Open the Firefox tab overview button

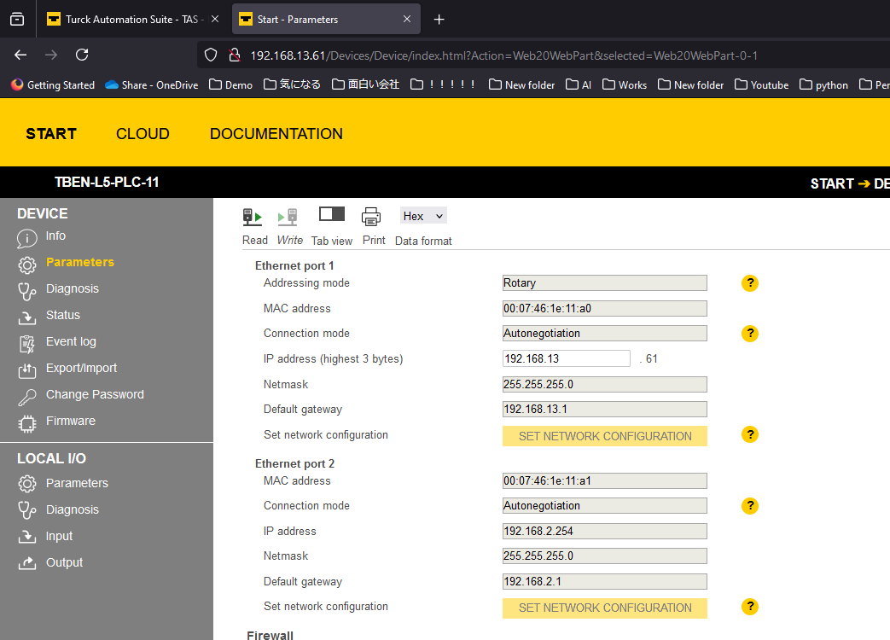click(x=17, y=20)
